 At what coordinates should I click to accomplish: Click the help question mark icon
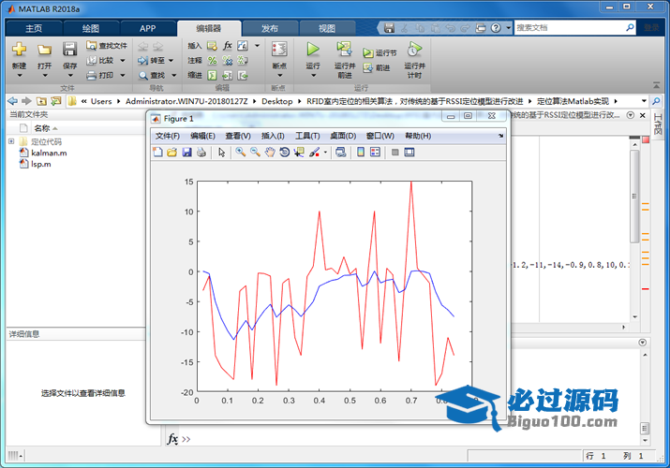point(496,28)
